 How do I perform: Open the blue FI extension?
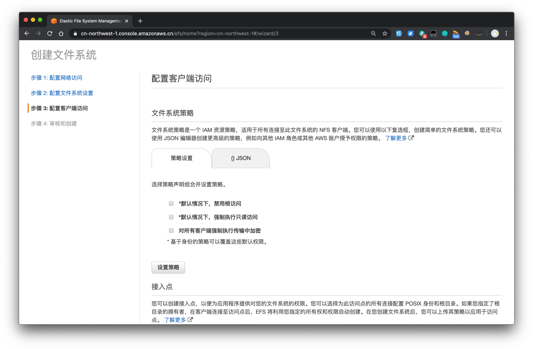click(x=399, y=34)
